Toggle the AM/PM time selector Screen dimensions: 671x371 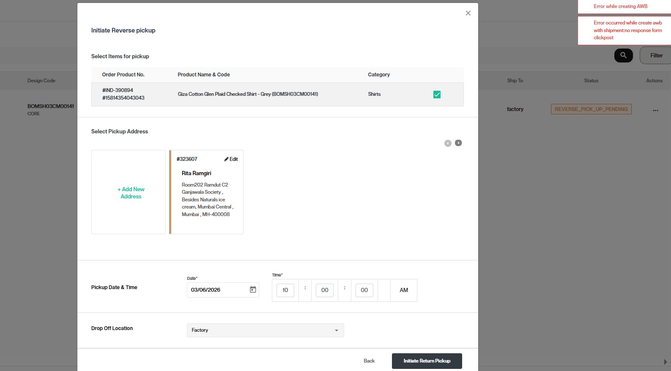404,290
